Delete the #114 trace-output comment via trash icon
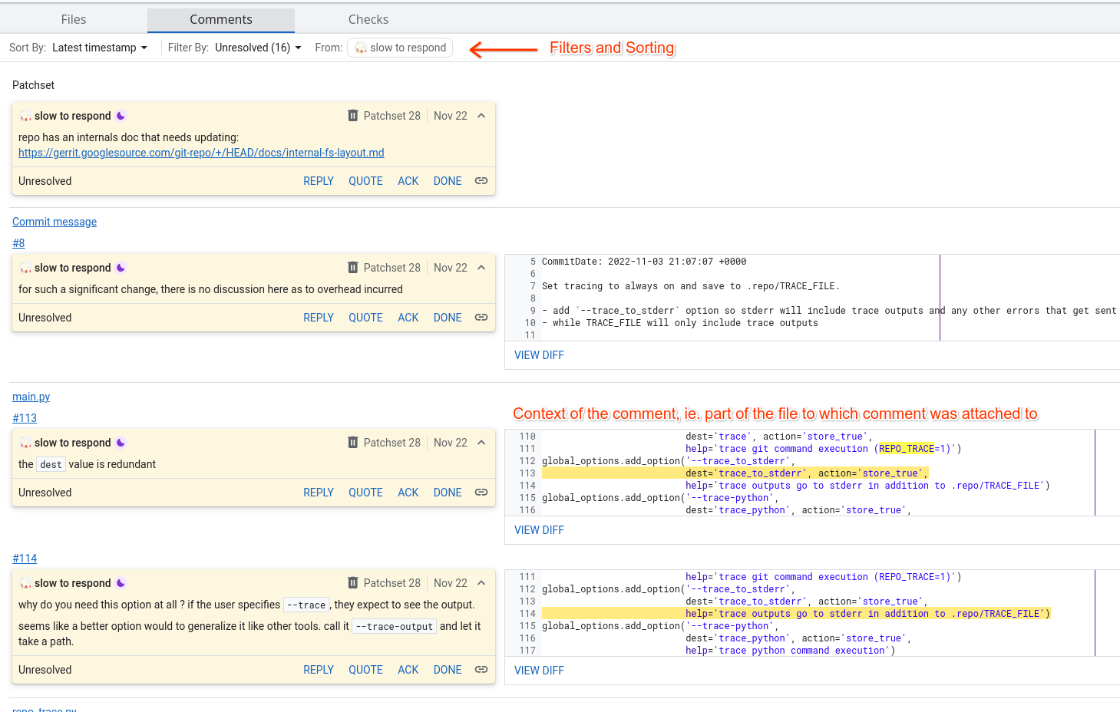The image size is (1120, 712). click(x=353, y=582)
